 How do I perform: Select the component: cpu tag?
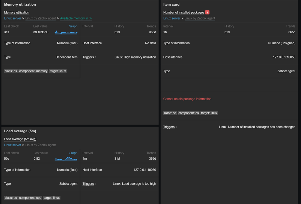tap(30, 198)
